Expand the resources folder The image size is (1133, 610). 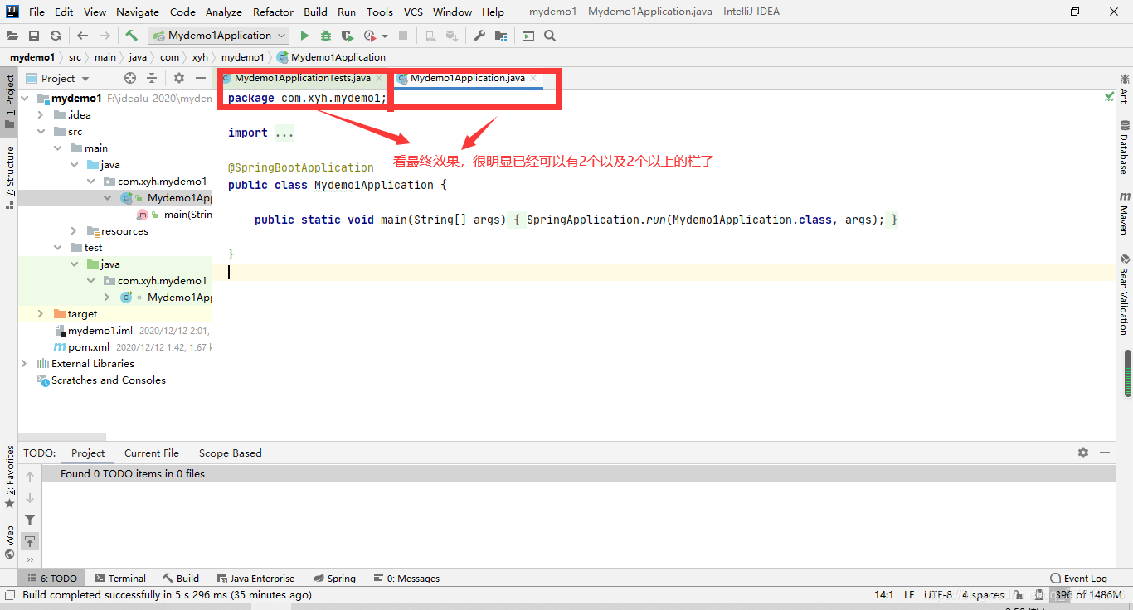(74, 231)
